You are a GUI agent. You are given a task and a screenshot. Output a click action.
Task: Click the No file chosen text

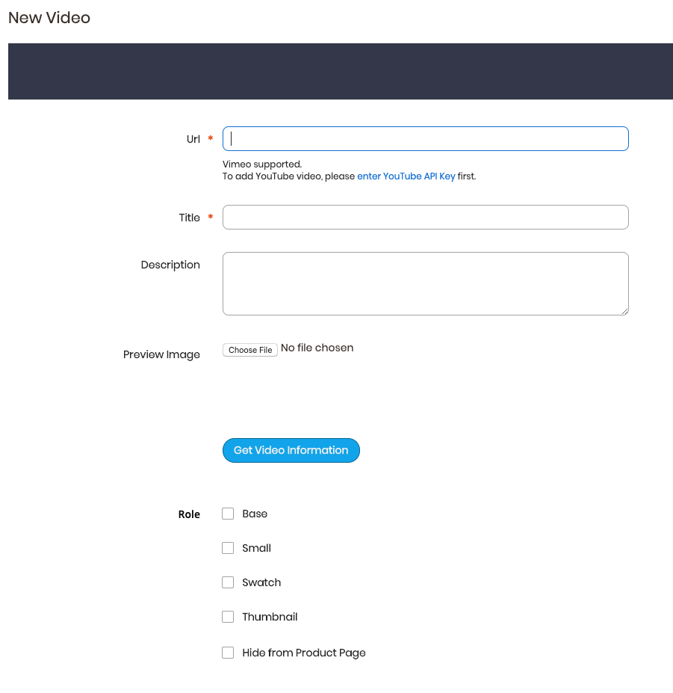[x=317, y=348]
